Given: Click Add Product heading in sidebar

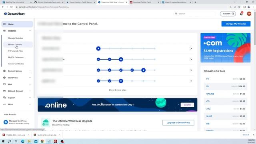Looking at the screenshot, I should 10,115.
